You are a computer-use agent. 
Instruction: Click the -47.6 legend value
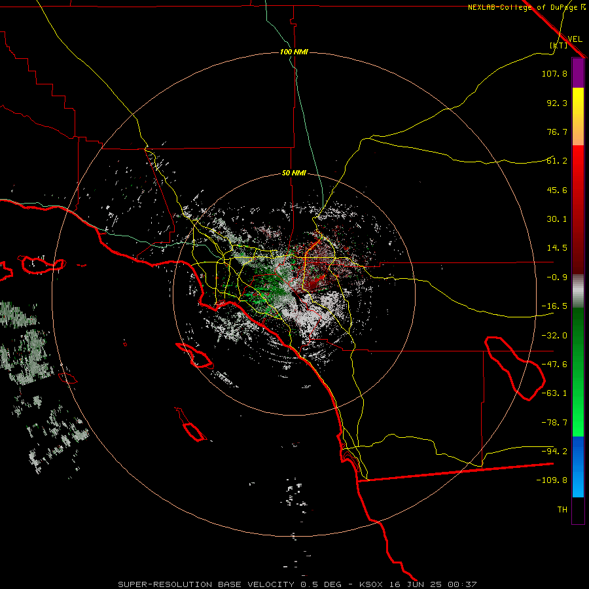pos(554,365)
